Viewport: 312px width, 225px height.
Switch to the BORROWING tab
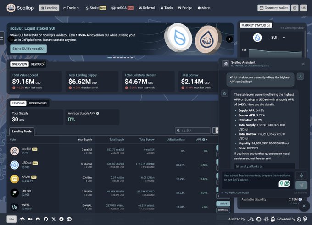(x=38, y=104)
